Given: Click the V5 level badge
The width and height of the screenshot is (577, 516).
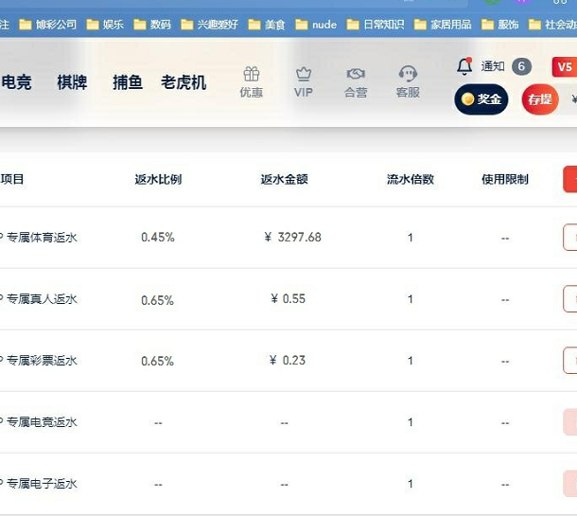Looking at the screenshot, I should [564, 66].
